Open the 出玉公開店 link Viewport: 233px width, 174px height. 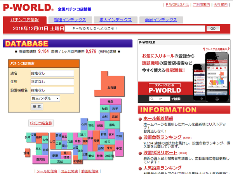click(x=69, y=171)
